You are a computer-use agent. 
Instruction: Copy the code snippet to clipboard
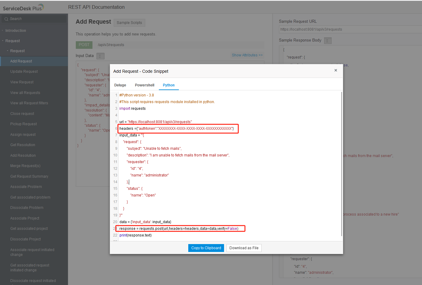click(x=206, y=248)
